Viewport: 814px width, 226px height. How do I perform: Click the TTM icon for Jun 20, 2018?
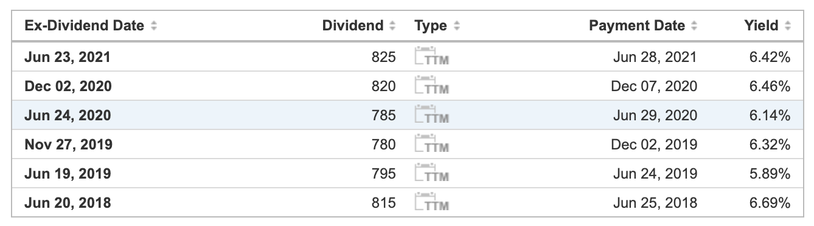pos(431,203)
